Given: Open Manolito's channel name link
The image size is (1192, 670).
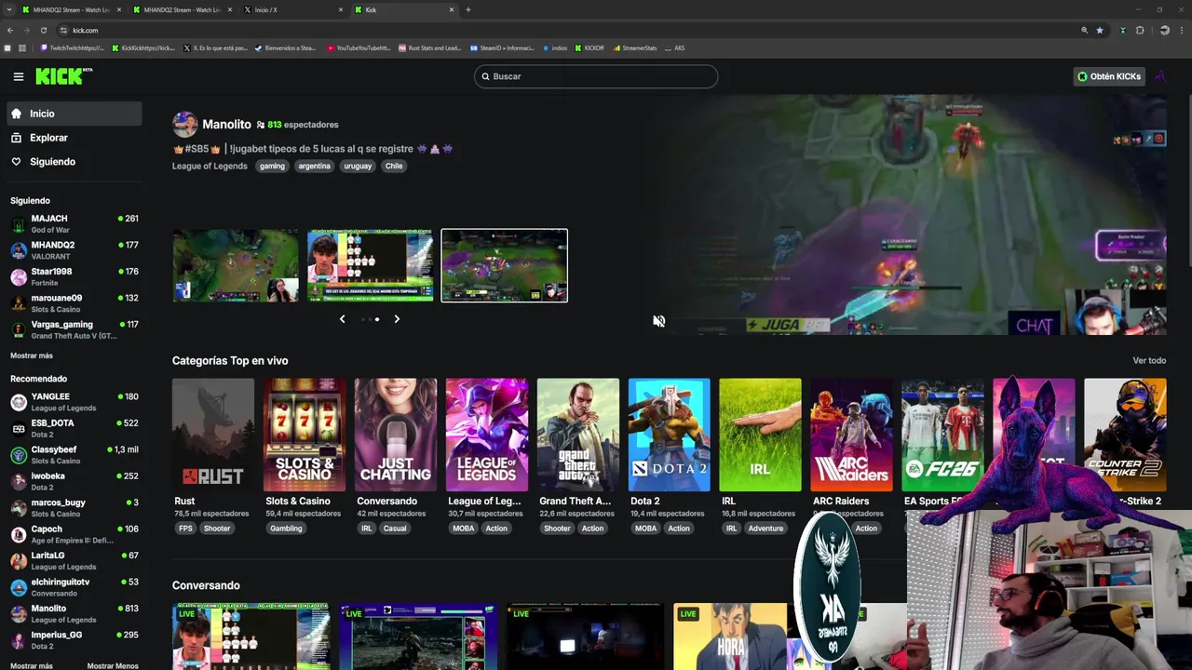Looking at the screenshot, I should click(226, 124).
